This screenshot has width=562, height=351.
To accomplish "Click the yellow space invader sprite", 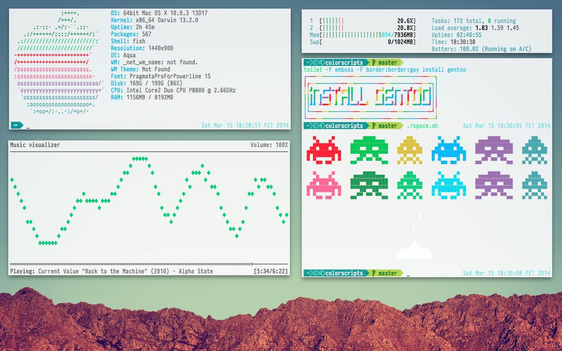I will (x=410, y=150).
